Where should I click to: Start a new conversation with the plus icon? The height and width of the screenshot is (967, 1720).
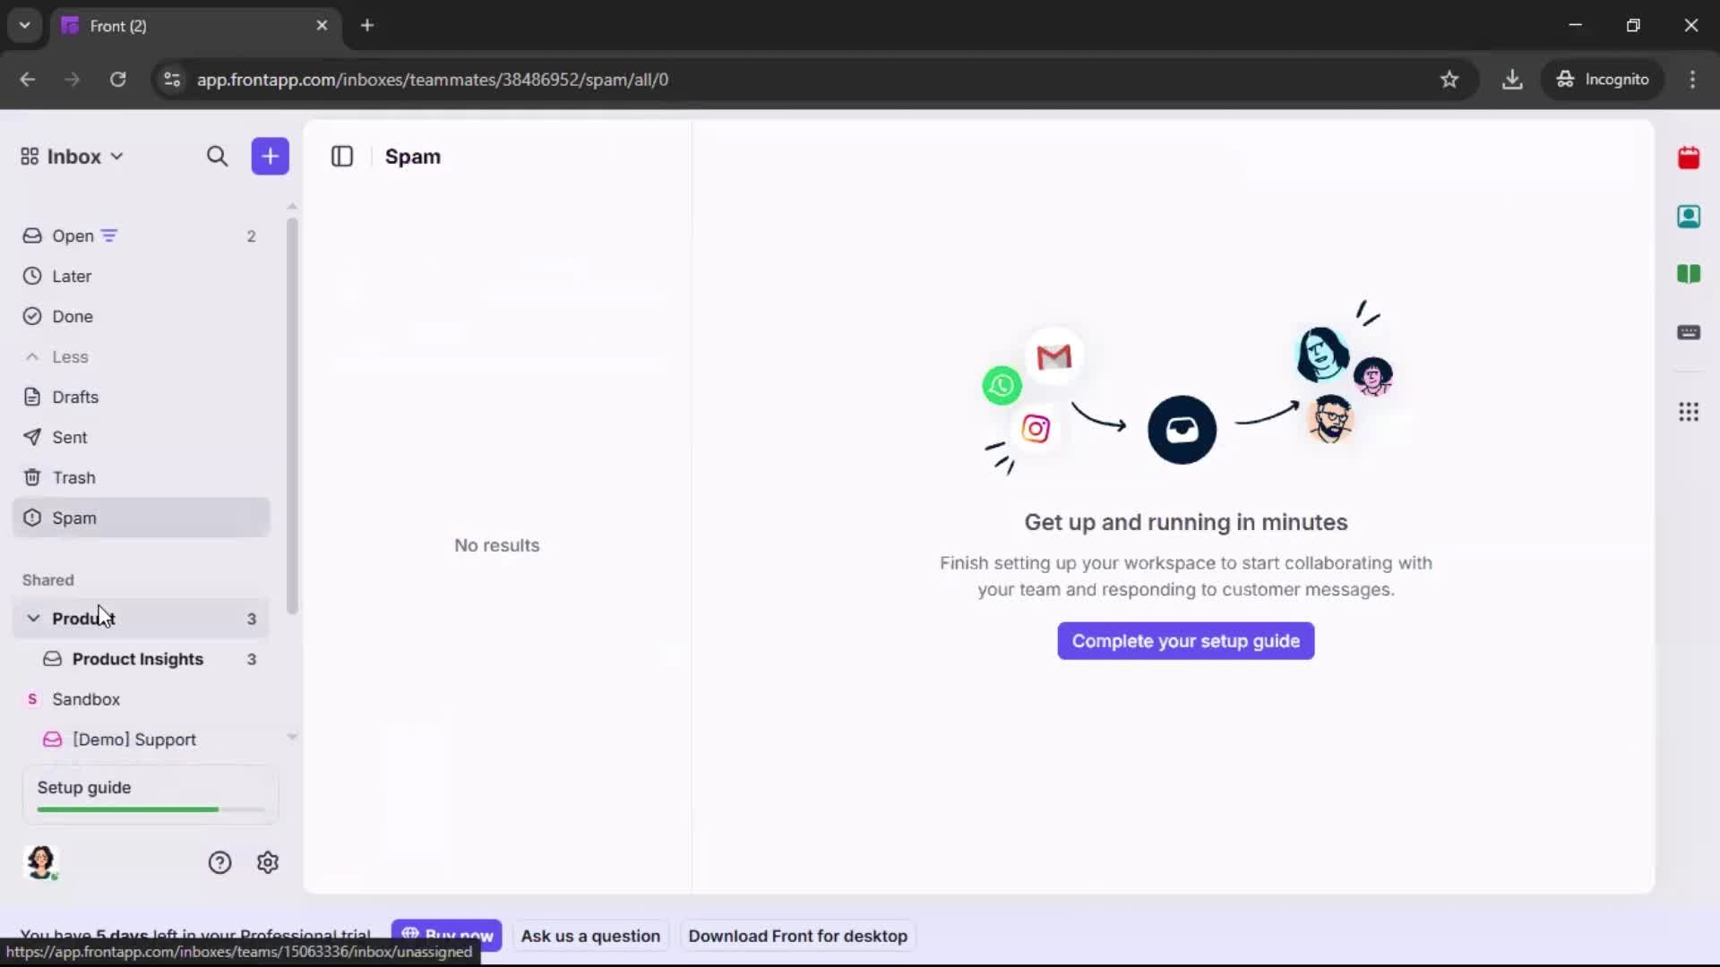tap(270, 156)
